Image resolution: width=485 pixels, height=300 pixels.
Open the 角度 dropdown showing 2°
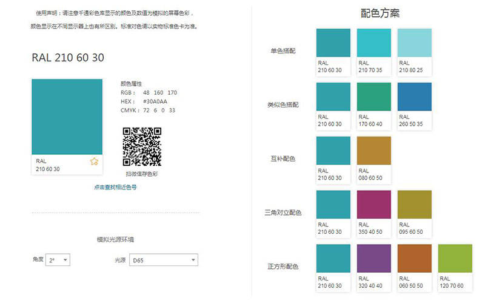58,260
